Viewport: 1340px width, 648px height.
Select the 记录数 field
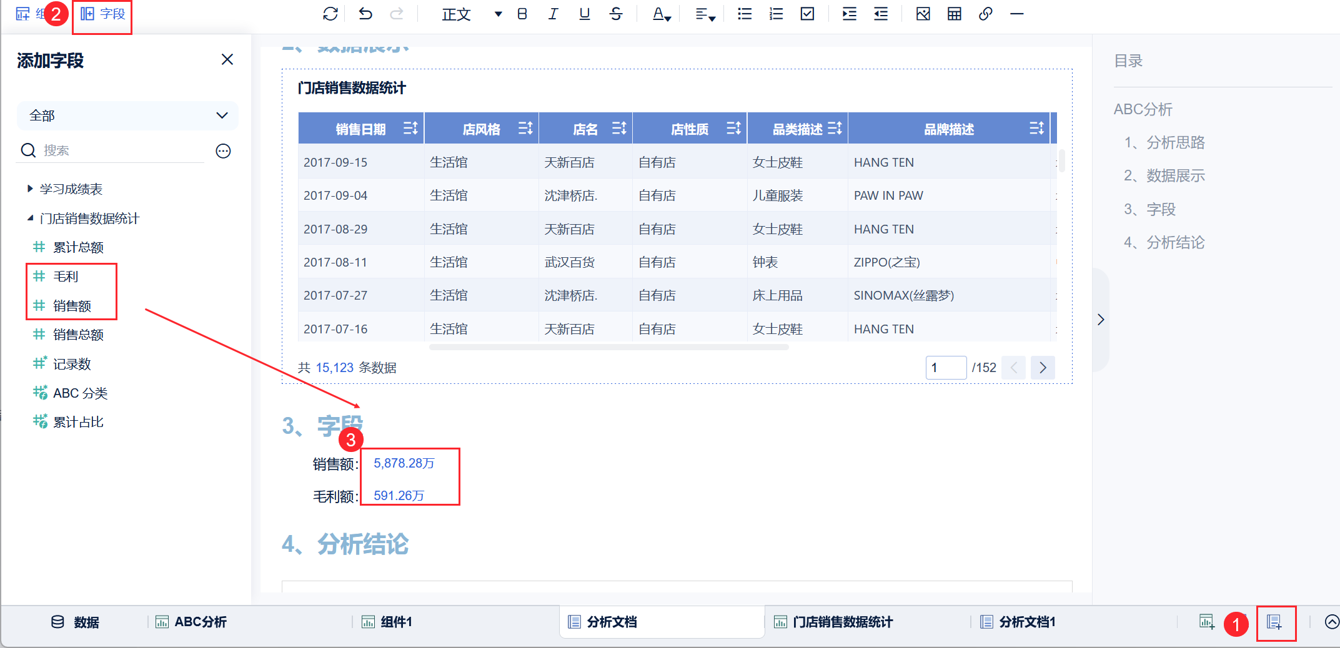62,363
